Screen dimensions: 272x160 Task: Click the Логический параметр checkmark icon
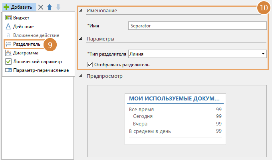pos(8,62)
